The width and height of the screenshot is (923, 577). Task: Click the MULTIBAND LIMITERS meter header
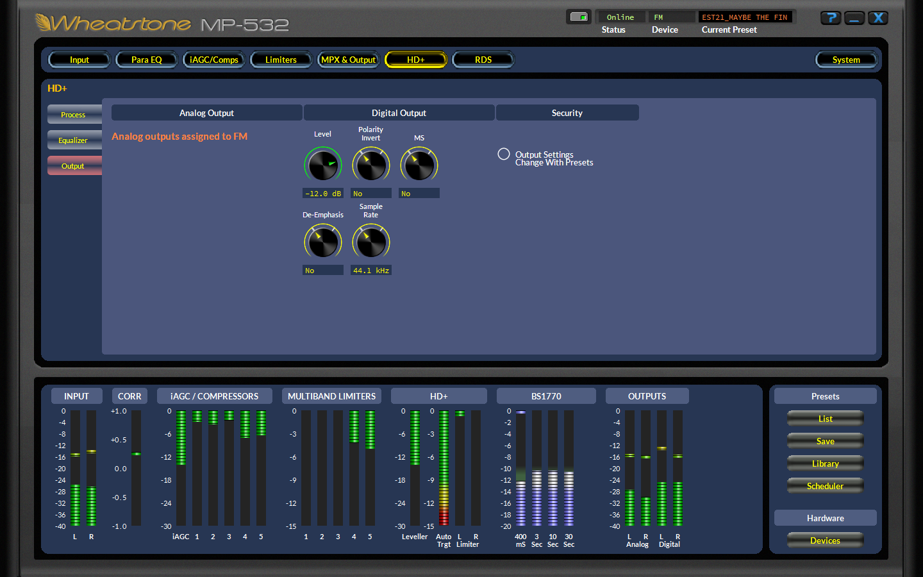click(x=332, y=396)
